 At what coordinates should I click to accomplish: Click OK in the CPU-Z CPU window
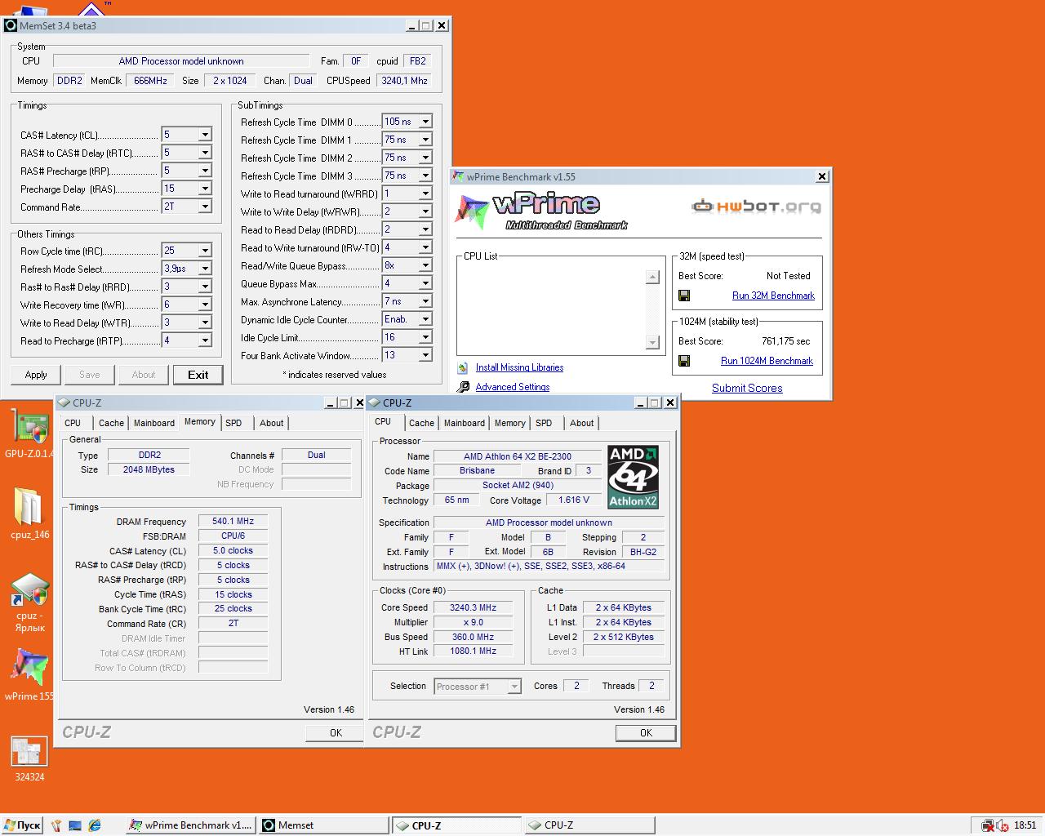tap(646, 733)
